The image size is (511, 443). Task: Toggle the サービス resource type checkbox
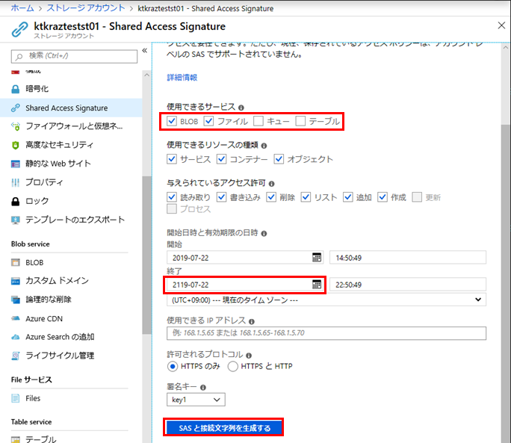pos(172,159)
